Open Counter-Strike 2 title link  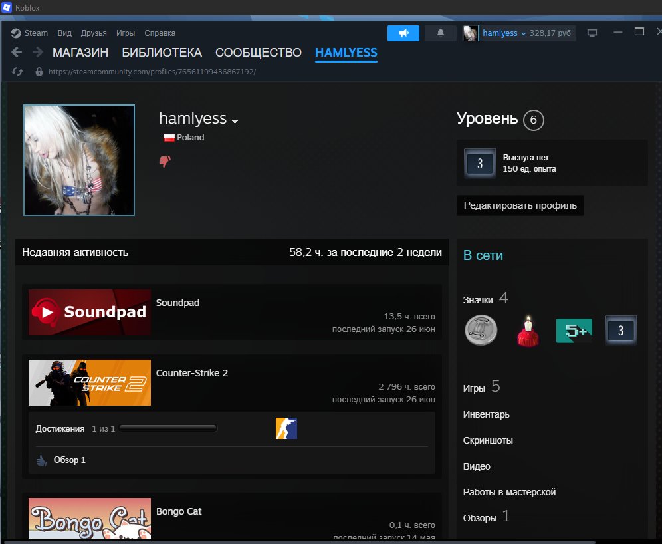click(x=192, y=373)
